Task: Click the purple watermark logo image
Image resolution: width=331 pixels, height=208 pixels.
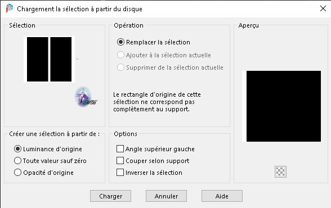Action: pyautogui.click(x=86, y=97)
